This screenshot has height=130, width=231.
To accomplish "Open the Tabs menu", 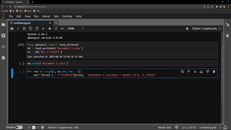I will [56, 16].
